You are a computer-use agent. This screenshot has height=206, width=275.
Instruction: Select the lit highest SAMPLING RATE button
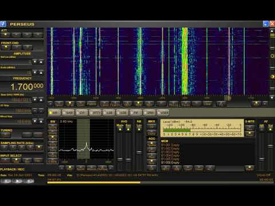point(39,148)
